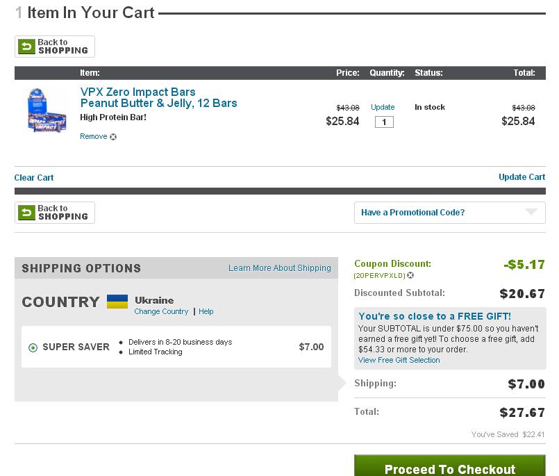Open Learn More About Shipping link
Viewport: 559px width, 476px height.
pos(279,268)
